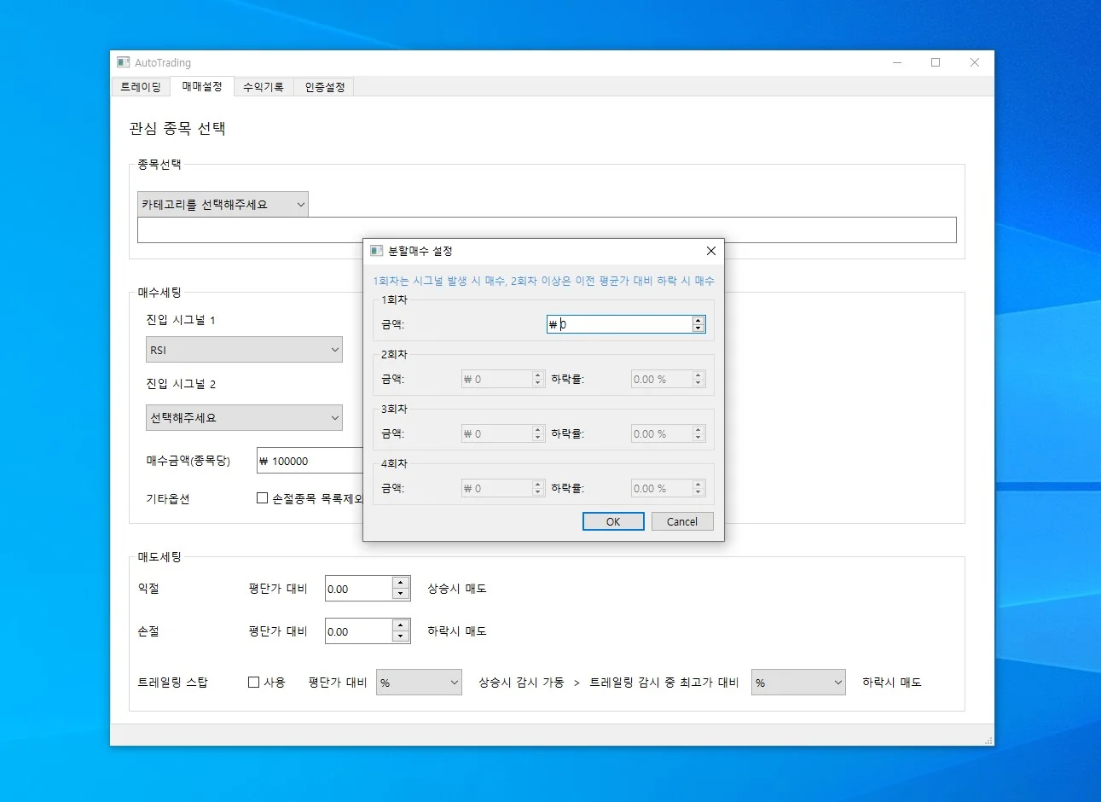Screen dimensions: 1101x802
Task: Focus the 1회차 금액 input field
Action: [619, 324]
